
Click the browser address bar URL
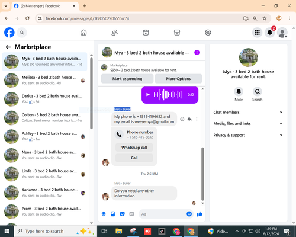point(87,18)
